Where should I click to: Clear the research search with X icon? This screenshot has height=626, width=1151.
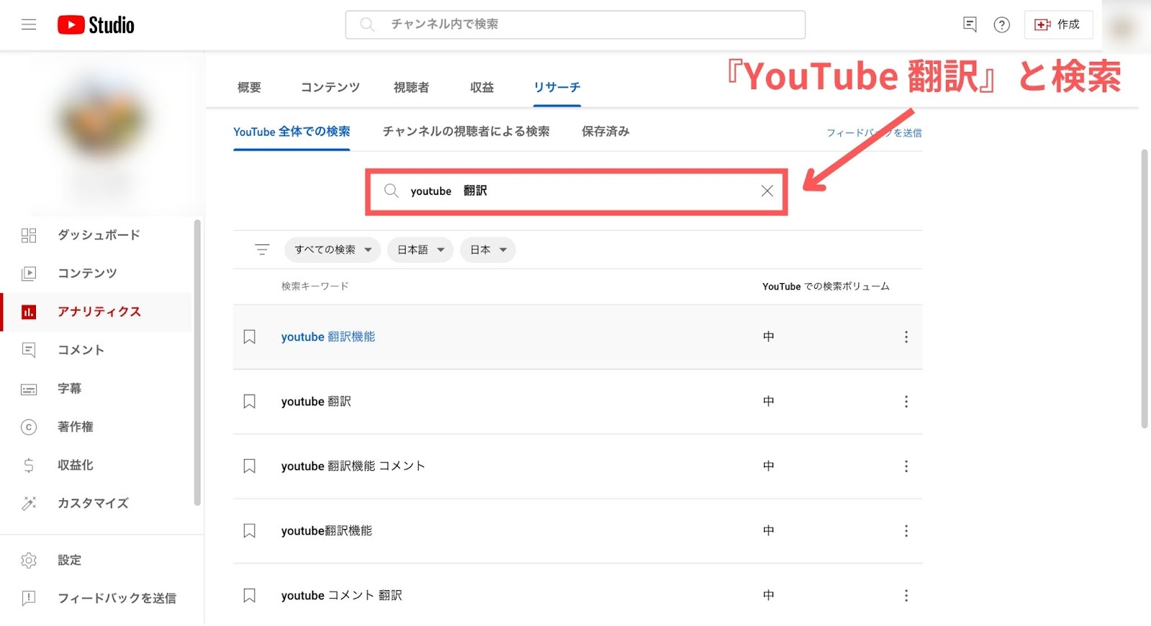point(767,190)
